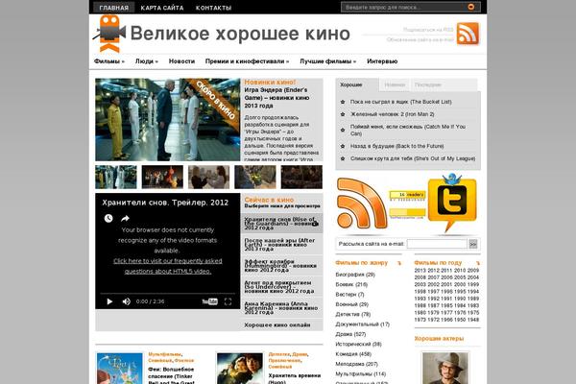Open the Twitter badge icon
The height and width of the screenshot is (384, 576).
click(x=452, y=203)
